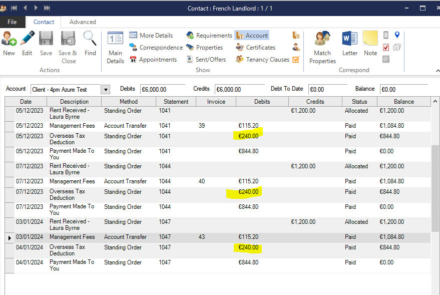This screenshot has height=295, width=440.
Task: Sort by the Date column header
Action: [26, 102]
